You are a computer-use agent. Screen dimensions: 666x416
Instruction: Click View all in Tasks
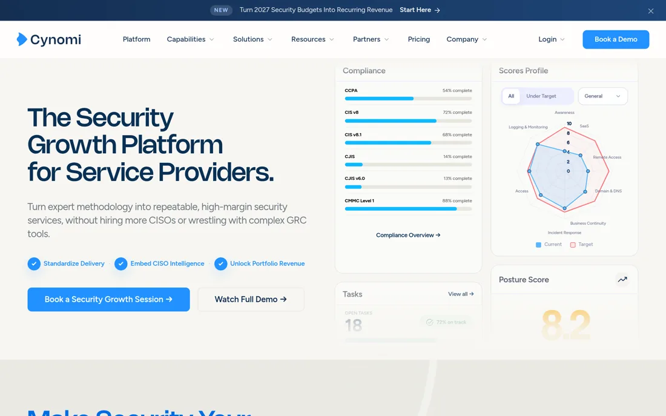coord(461,294)
